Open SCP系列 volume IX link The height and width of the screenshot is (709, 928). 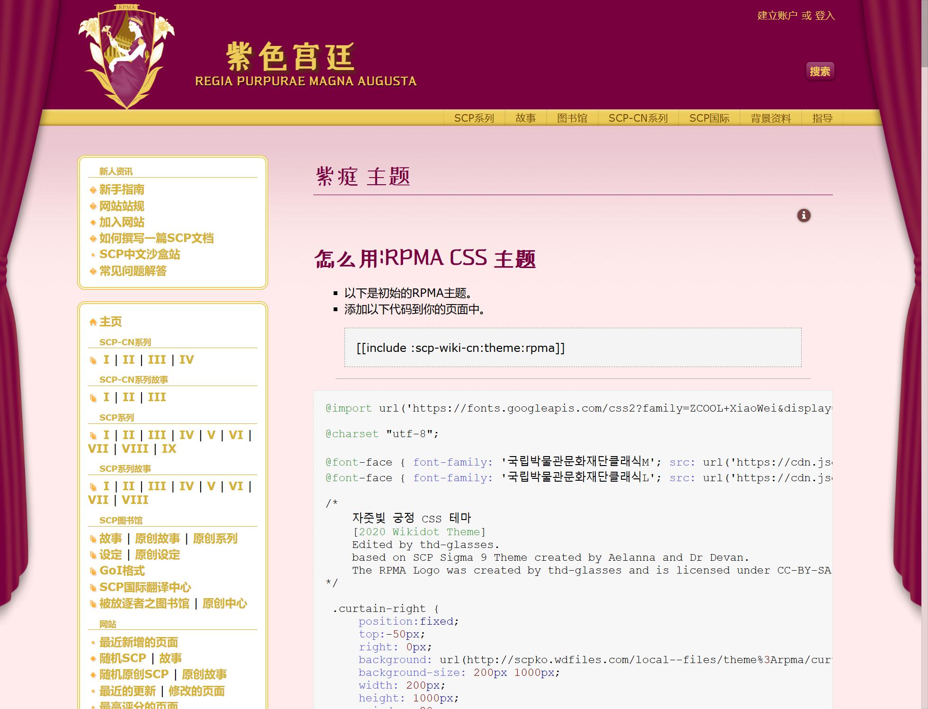click(x=169, y=449)
